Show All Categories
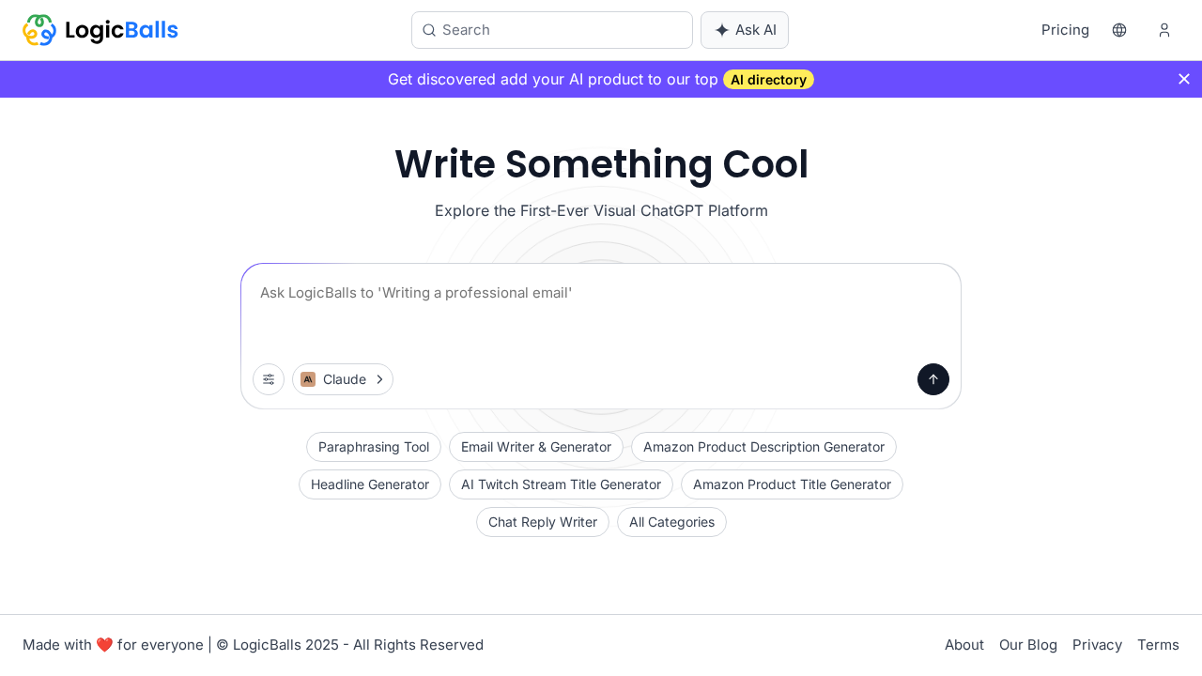This screenshot has width=1202, height=676. [671, 522]
